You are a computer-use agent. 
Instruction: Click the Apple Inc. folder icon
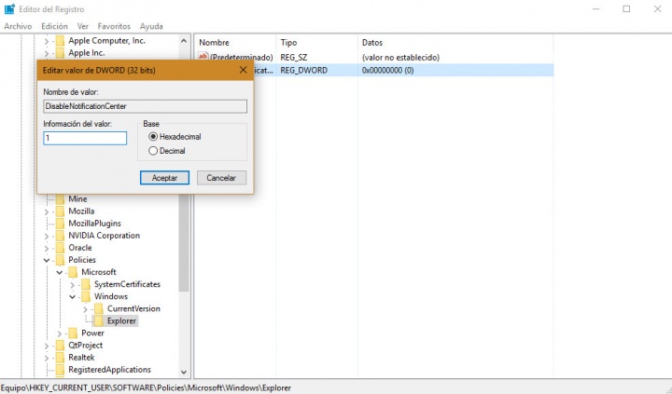(x=60, y=52)
